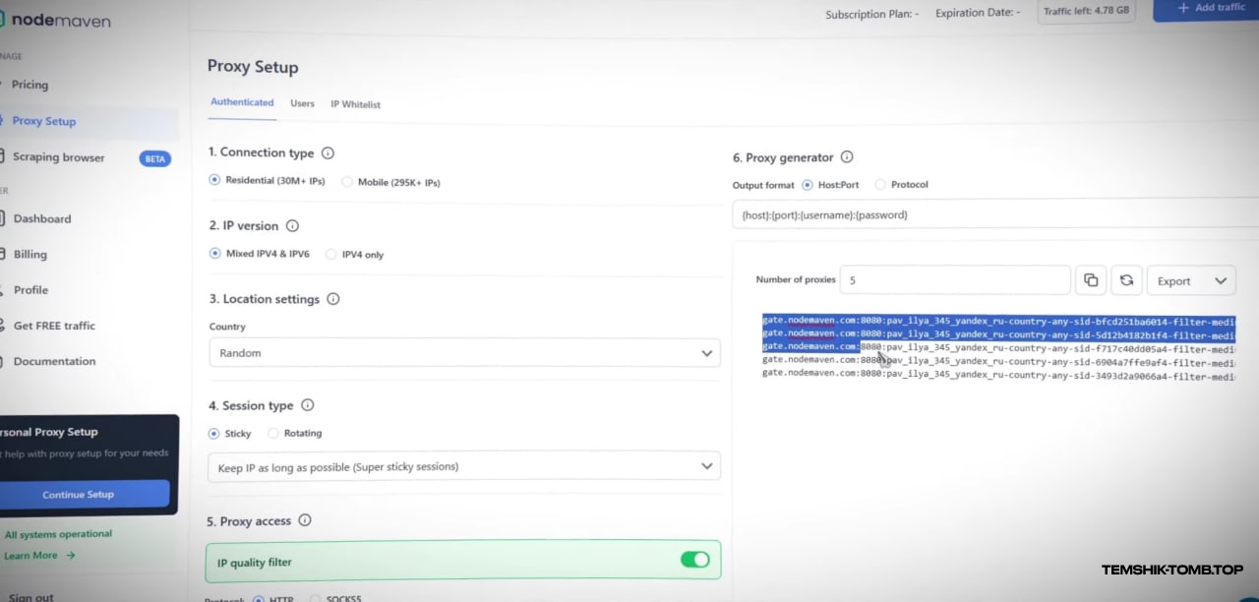Switch to the IP Whitelist tab
The image size is (1259, 602).
click(355, 104)
